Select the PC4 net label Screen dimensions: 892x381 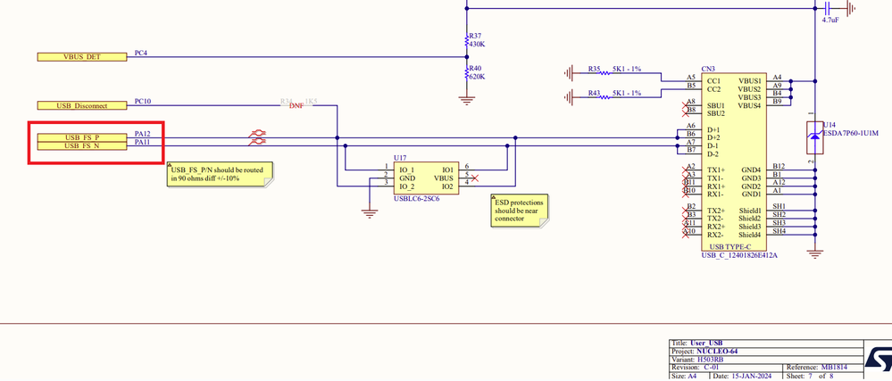click(x=140, y=53)
